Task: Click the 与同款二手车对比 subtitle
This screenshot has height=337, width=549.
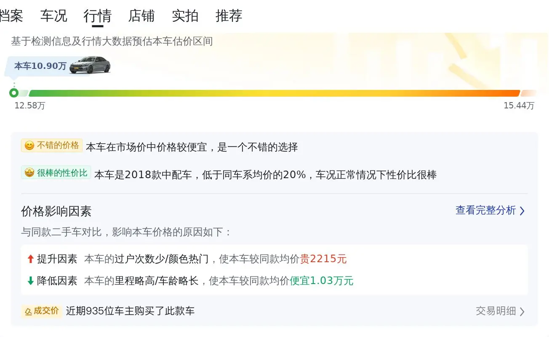Action: pyautogui.click(x=126, y=232)
